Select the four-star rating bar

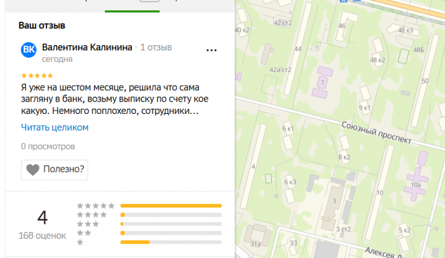click(x=171, y=215)
